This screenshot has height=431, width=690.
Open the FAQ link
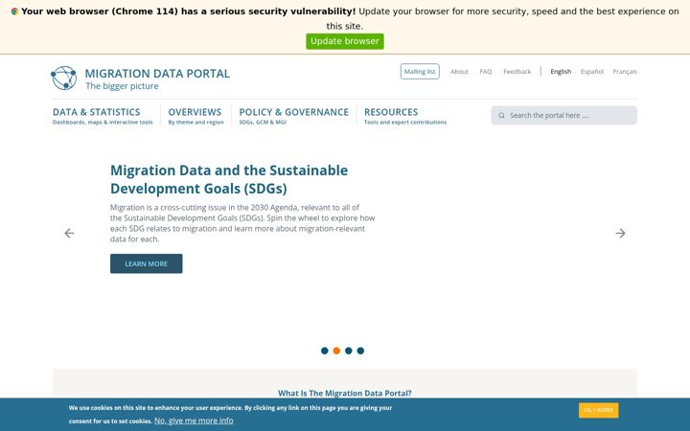486,71
